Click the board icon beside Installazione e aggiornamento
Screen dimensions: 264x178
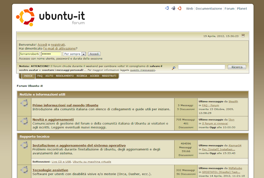click(24, 145)
